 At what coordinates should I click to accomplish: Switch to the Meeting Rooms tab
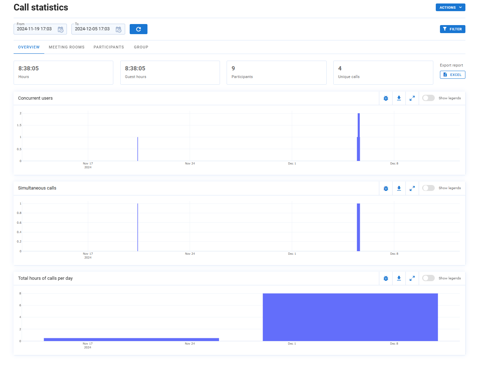[67, 47]
